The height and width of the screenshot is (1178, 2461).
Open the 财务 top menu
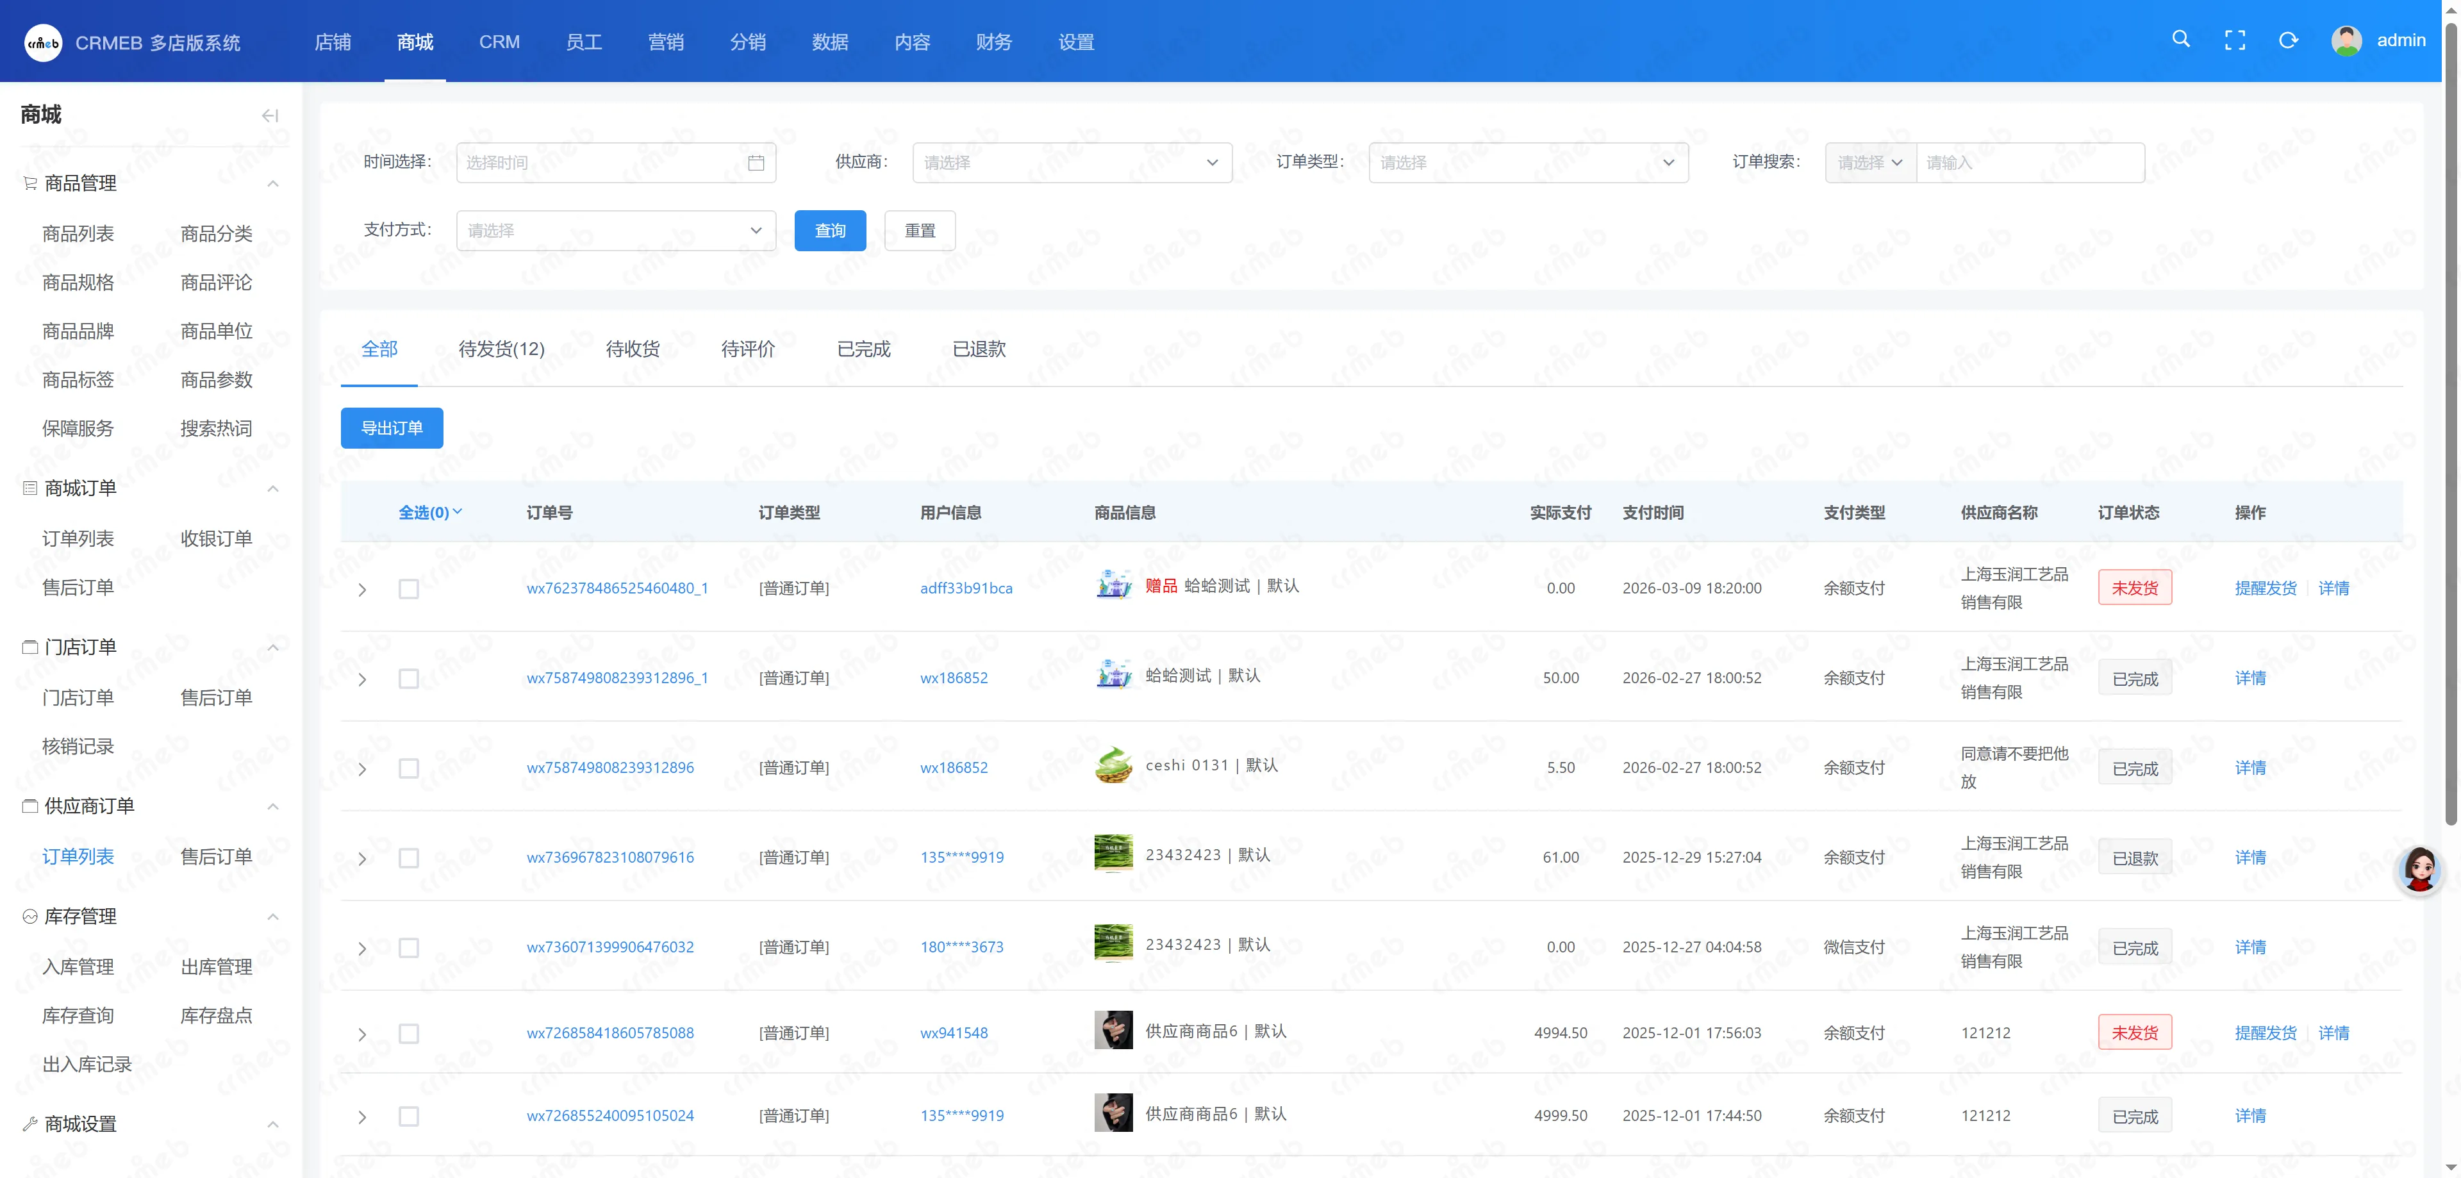[995, 42]
